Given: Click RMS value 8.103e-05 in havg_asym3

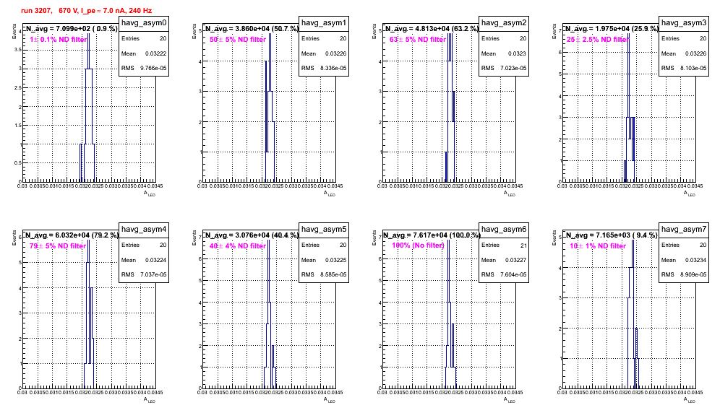Looking at the screenshot, I should pyautogui.click(x=693, y=69).
